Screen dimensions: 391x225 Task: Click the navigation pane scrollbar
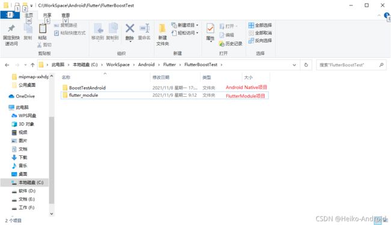tap(52, 159)
